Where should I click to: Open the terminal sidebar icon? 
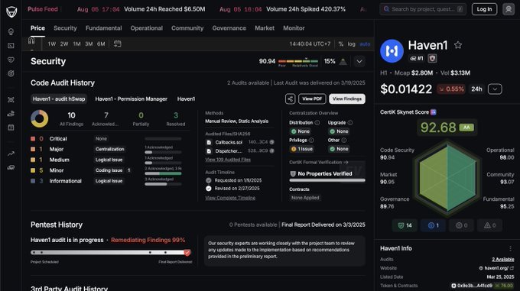(x=11, y=46)
